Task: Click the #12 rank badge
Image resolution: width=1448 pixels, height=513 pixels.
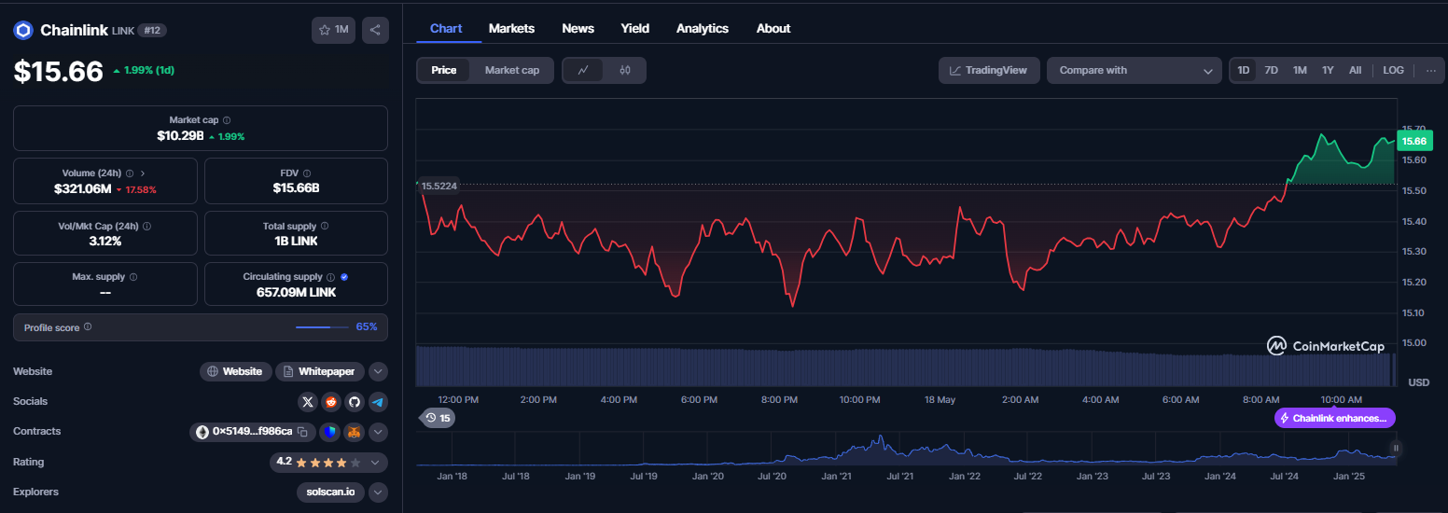Action: point(152,31)
